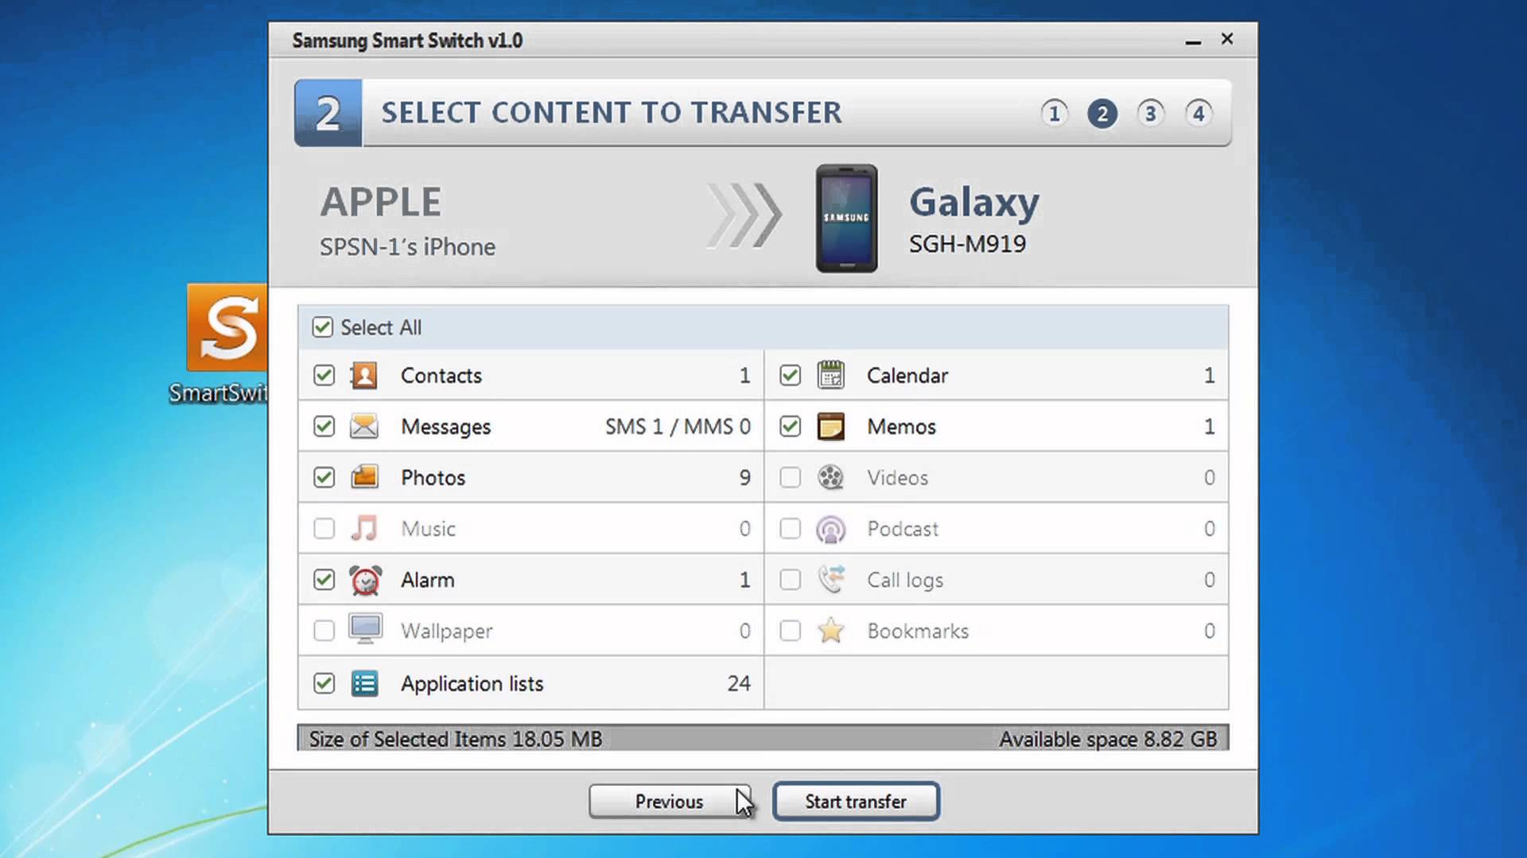Click the Galaxy SGH-M919 device icon

(x=847, y=217)
